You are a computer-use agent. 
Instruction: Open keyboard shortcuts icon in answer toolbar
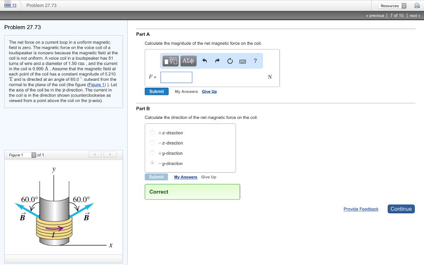coord(243,61)
